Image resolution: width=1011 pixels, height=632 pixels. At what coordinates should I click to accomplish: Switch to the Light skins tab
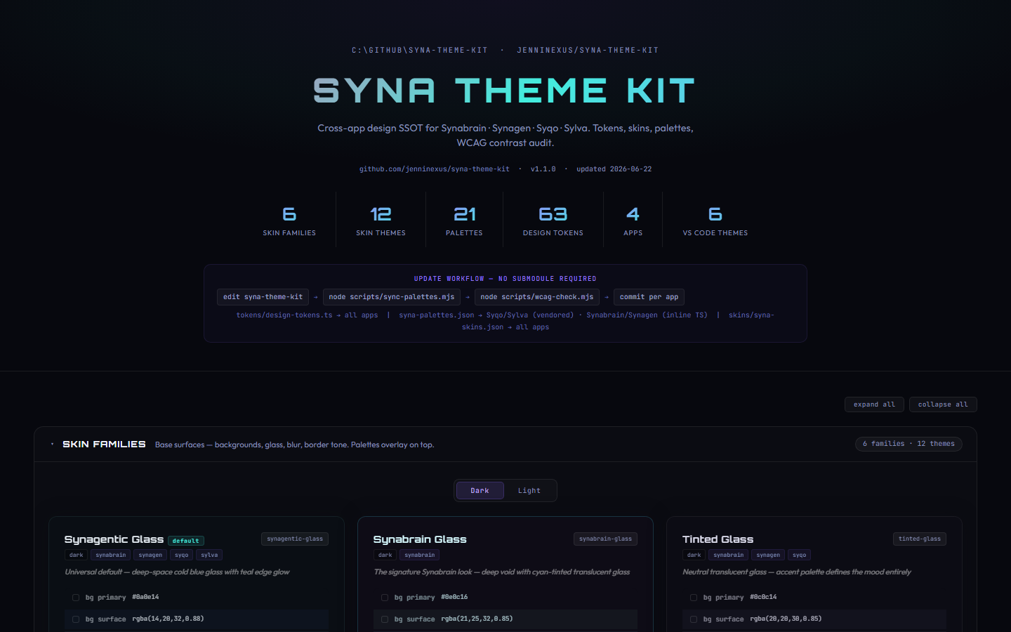(x=529, y=491)
